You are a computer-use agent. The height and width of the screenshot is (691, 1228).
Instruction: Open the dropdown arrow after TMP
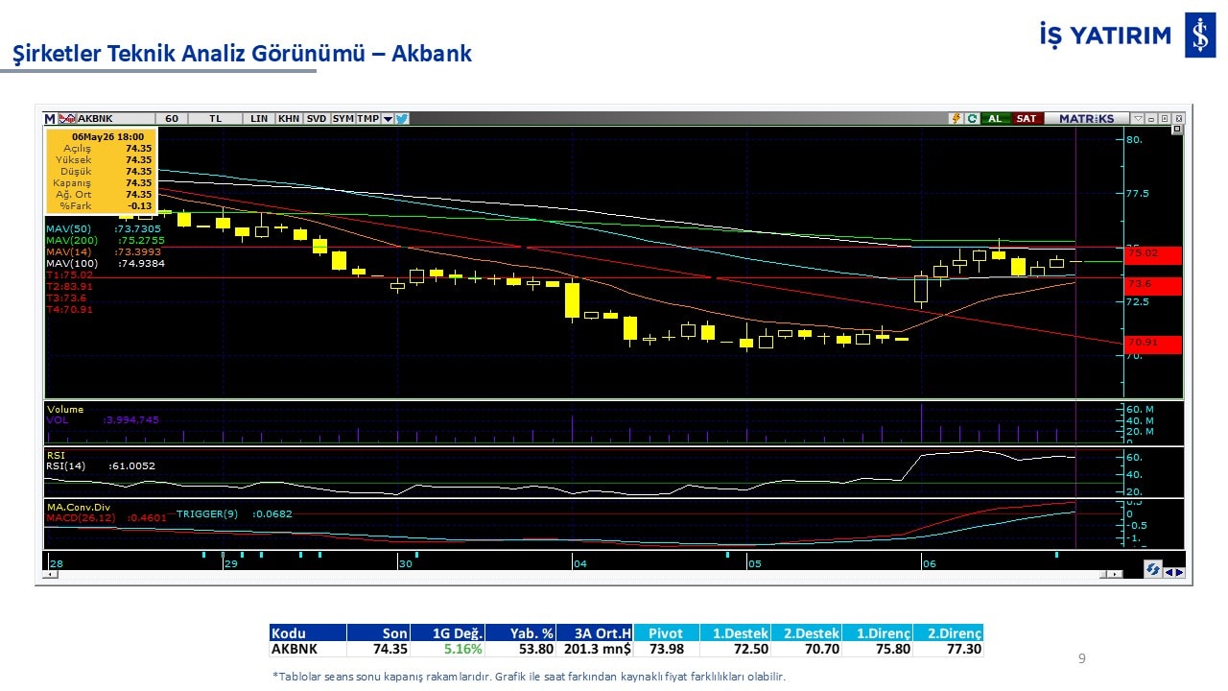tap(388, 119)
